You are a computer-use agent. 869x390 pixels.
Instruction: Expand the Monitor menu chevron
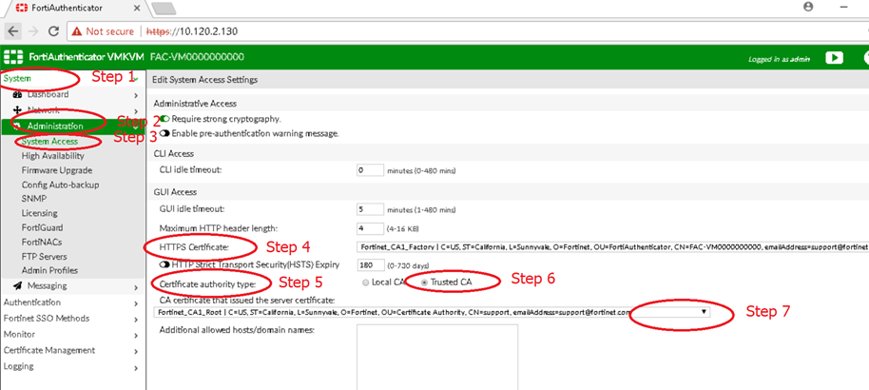click(x=136, y=335)
